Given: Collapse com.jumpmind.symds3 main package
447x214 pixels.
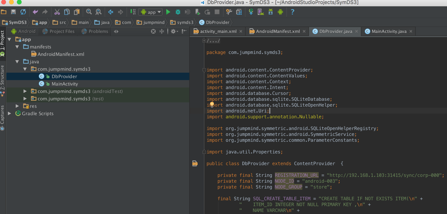Looking at the screenshot, I should coord(25,69).
